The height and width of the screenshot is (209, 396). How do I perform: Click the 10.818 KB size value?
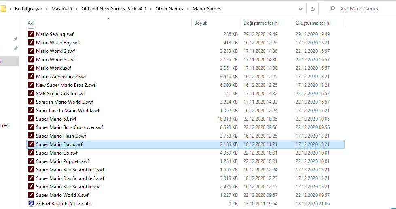coord(228,119)
